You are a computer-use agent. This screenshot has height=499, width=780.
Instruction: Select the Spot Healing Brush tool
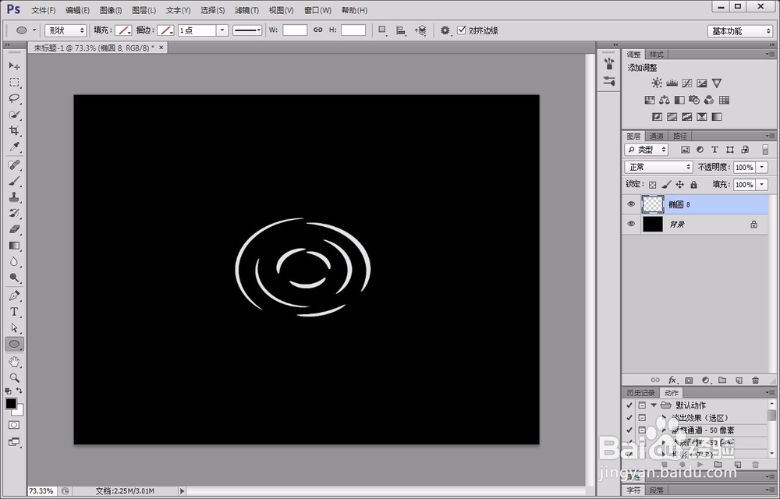(x=14, y=165)
